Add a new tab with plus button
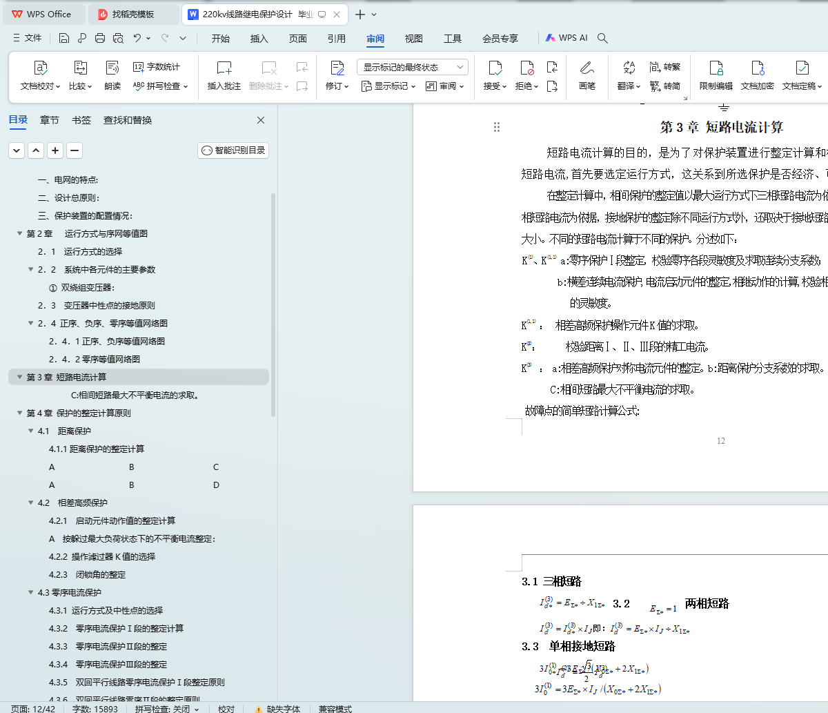This screenshot has width=828, height=713. point(360,14)
